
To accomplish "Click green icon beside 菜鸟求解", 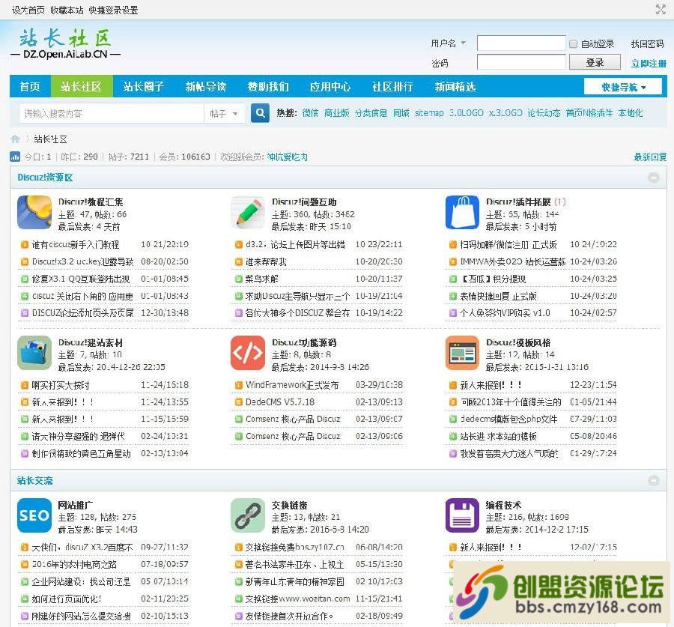I will point(239,279).
